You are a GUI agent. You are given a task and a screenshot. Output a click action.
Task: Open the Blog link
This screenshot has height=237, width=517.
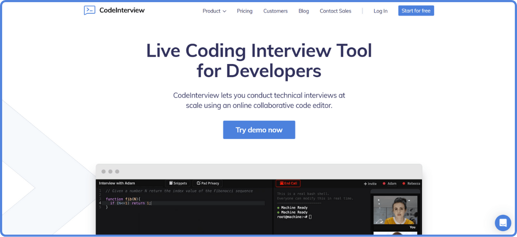[x=304, y=11]
